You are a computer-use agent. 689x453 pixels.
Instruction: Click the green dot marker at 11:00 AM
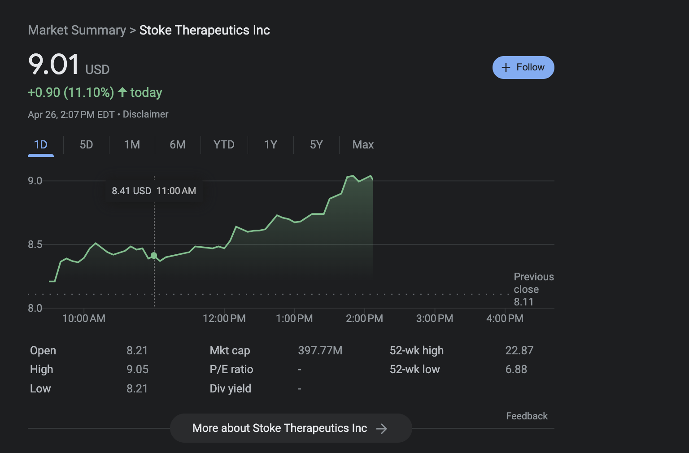point(154,256)
